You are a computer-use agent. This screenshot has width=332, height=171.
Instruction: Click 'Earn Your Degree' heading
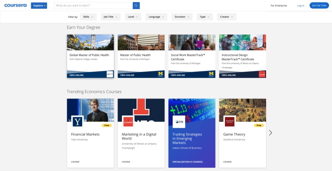tap(83, 27)
